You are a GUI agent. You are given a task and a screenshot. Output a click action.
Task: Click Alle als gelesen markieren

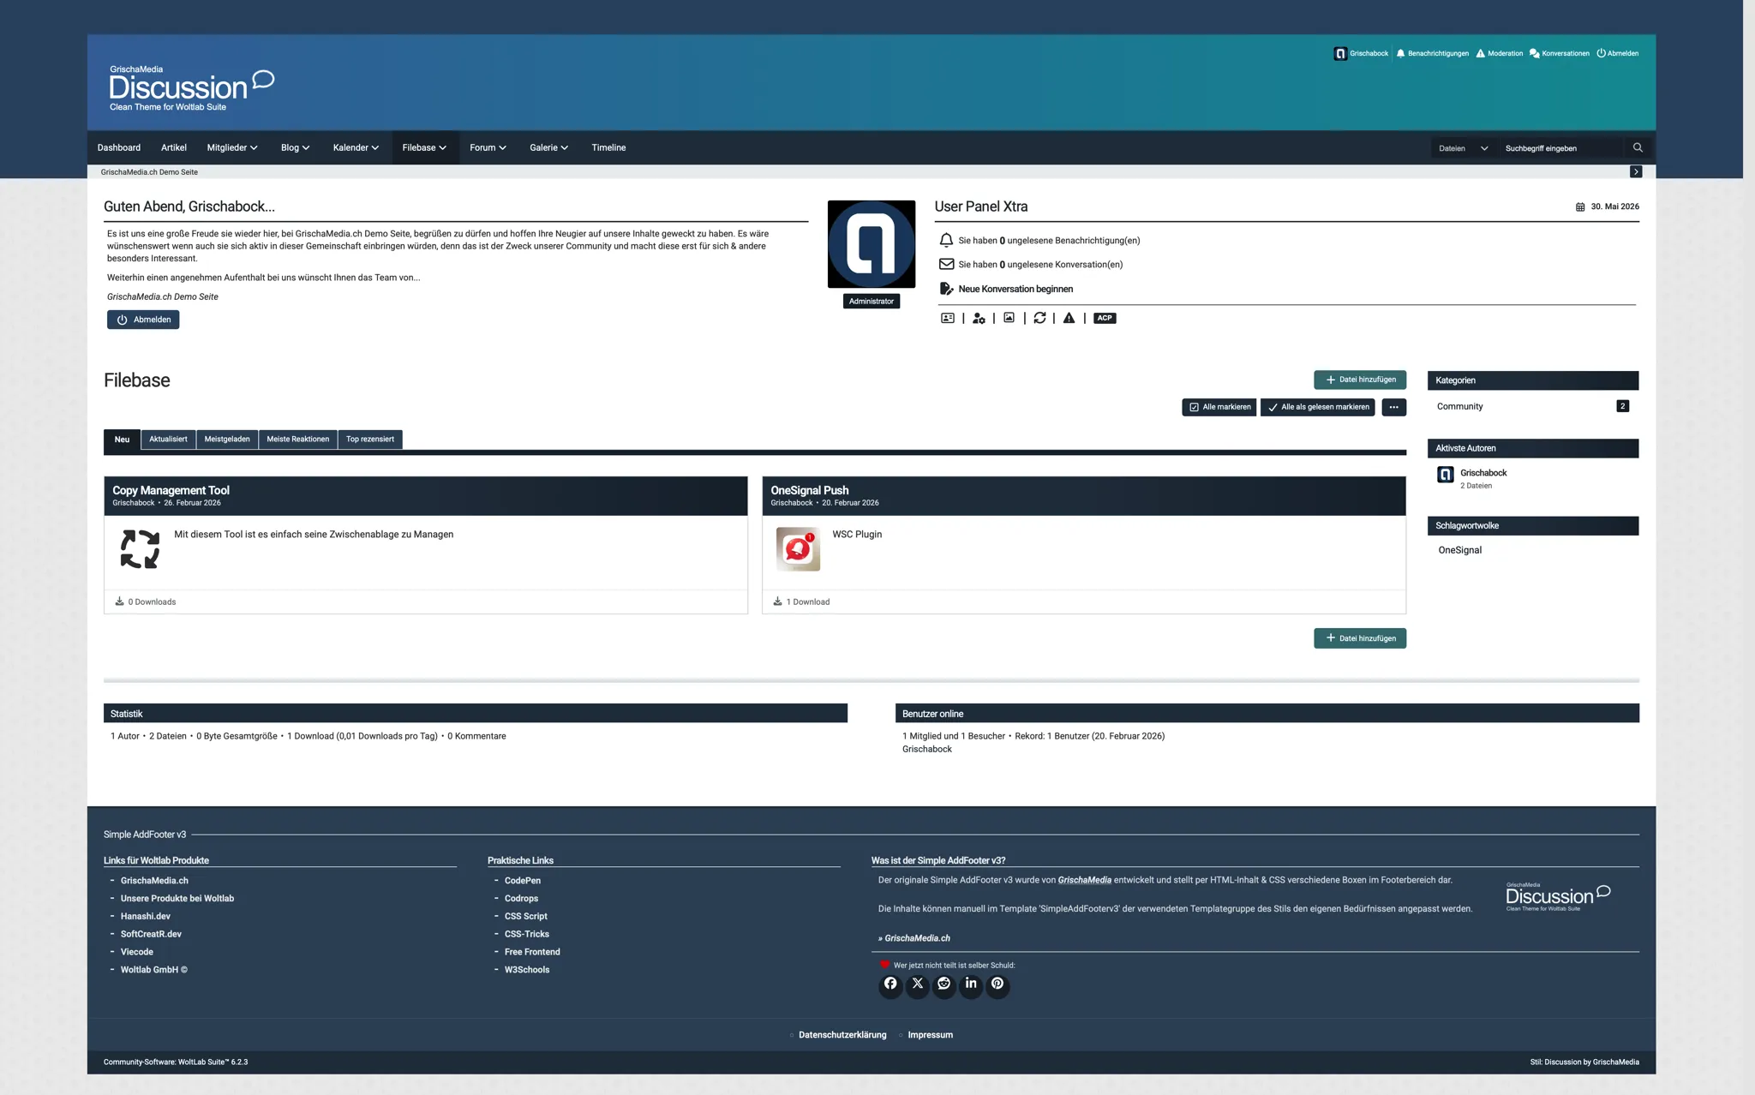(x=1317, y=407)
